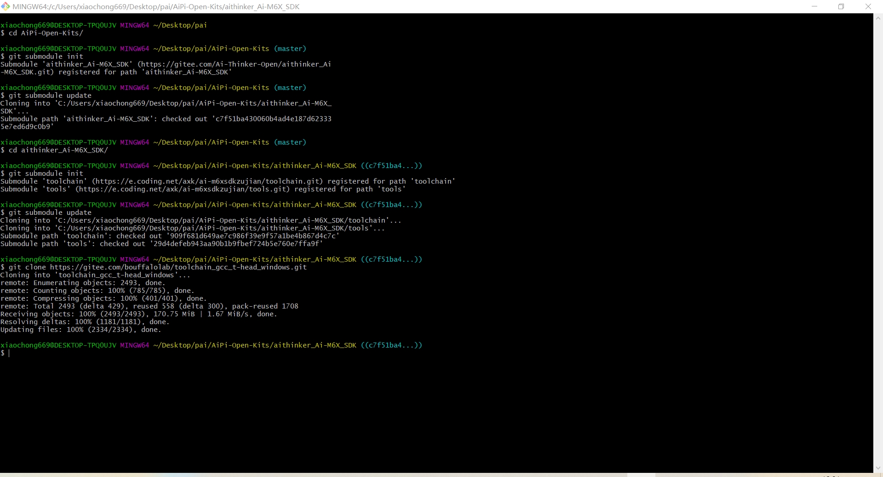Screen dimensions: 883x477
Task: Click the 'cd aithinker_Ai-M6X_SDK/' command line
Action: 54,150
